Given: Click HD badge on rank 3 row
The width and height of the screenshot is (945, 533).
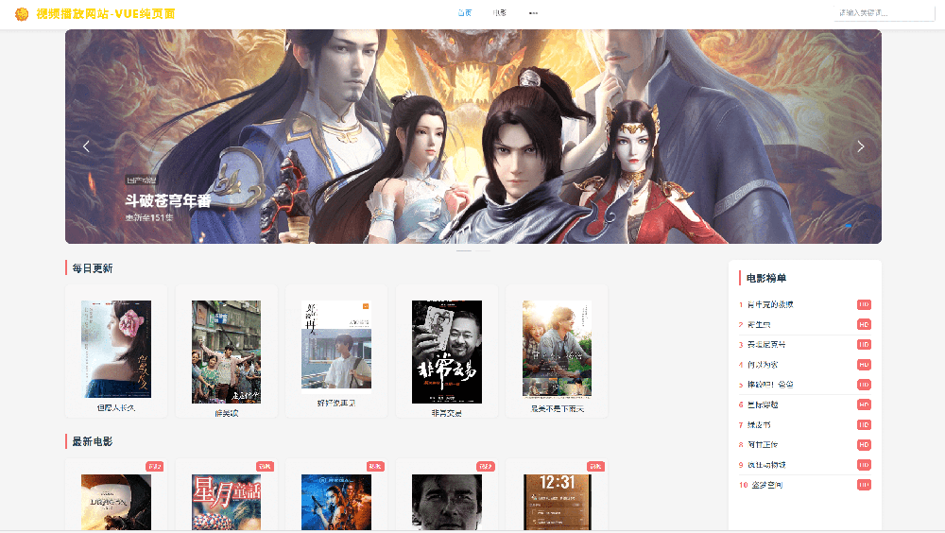Looking at the screenshot, I should pos(865,344).
